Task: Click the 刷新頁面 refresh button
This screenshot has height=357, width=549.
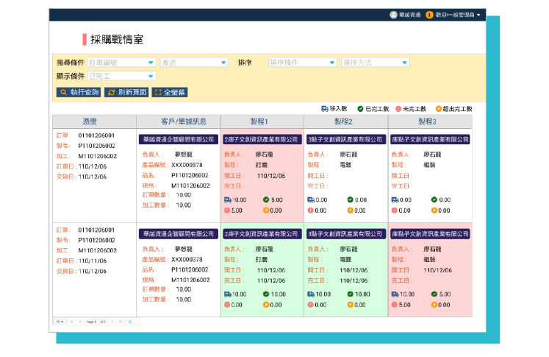Action: point(126,93)
